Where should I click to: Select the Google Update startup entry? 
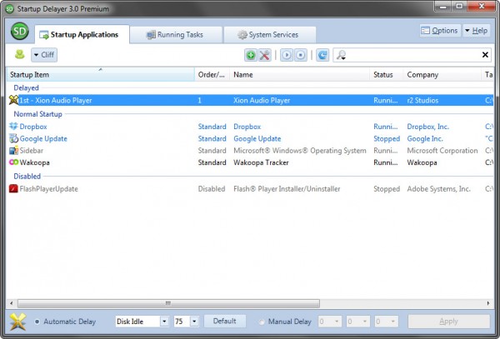point(43,138)
